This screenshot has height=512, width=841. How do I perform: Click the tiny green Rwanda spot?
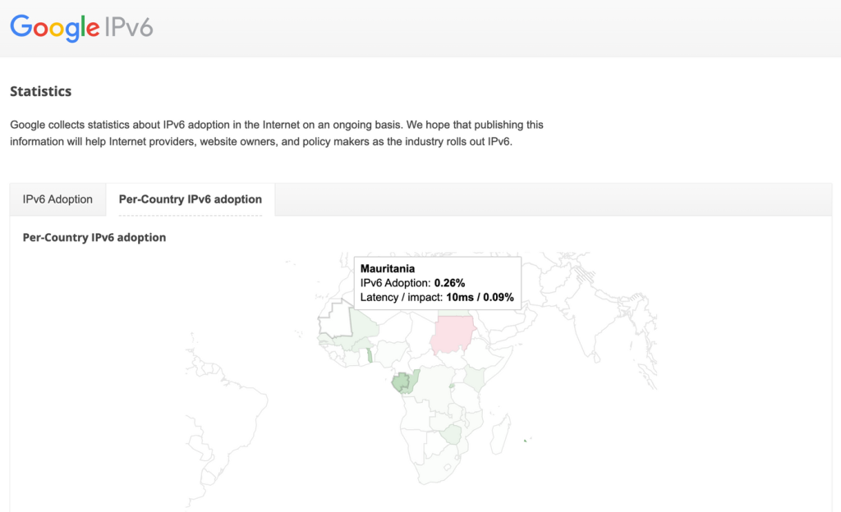[x=452, y=386]
